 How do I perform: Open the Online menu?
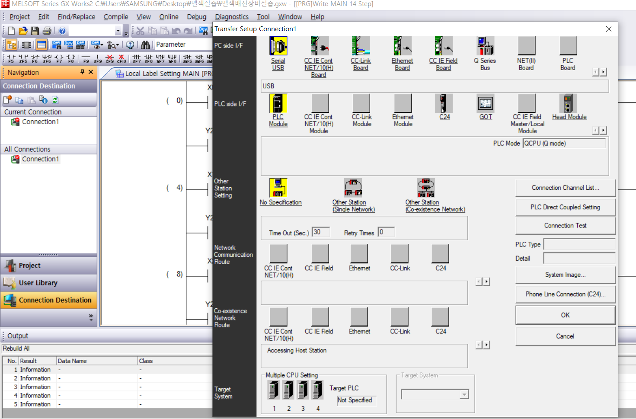[x=169, y=17]
